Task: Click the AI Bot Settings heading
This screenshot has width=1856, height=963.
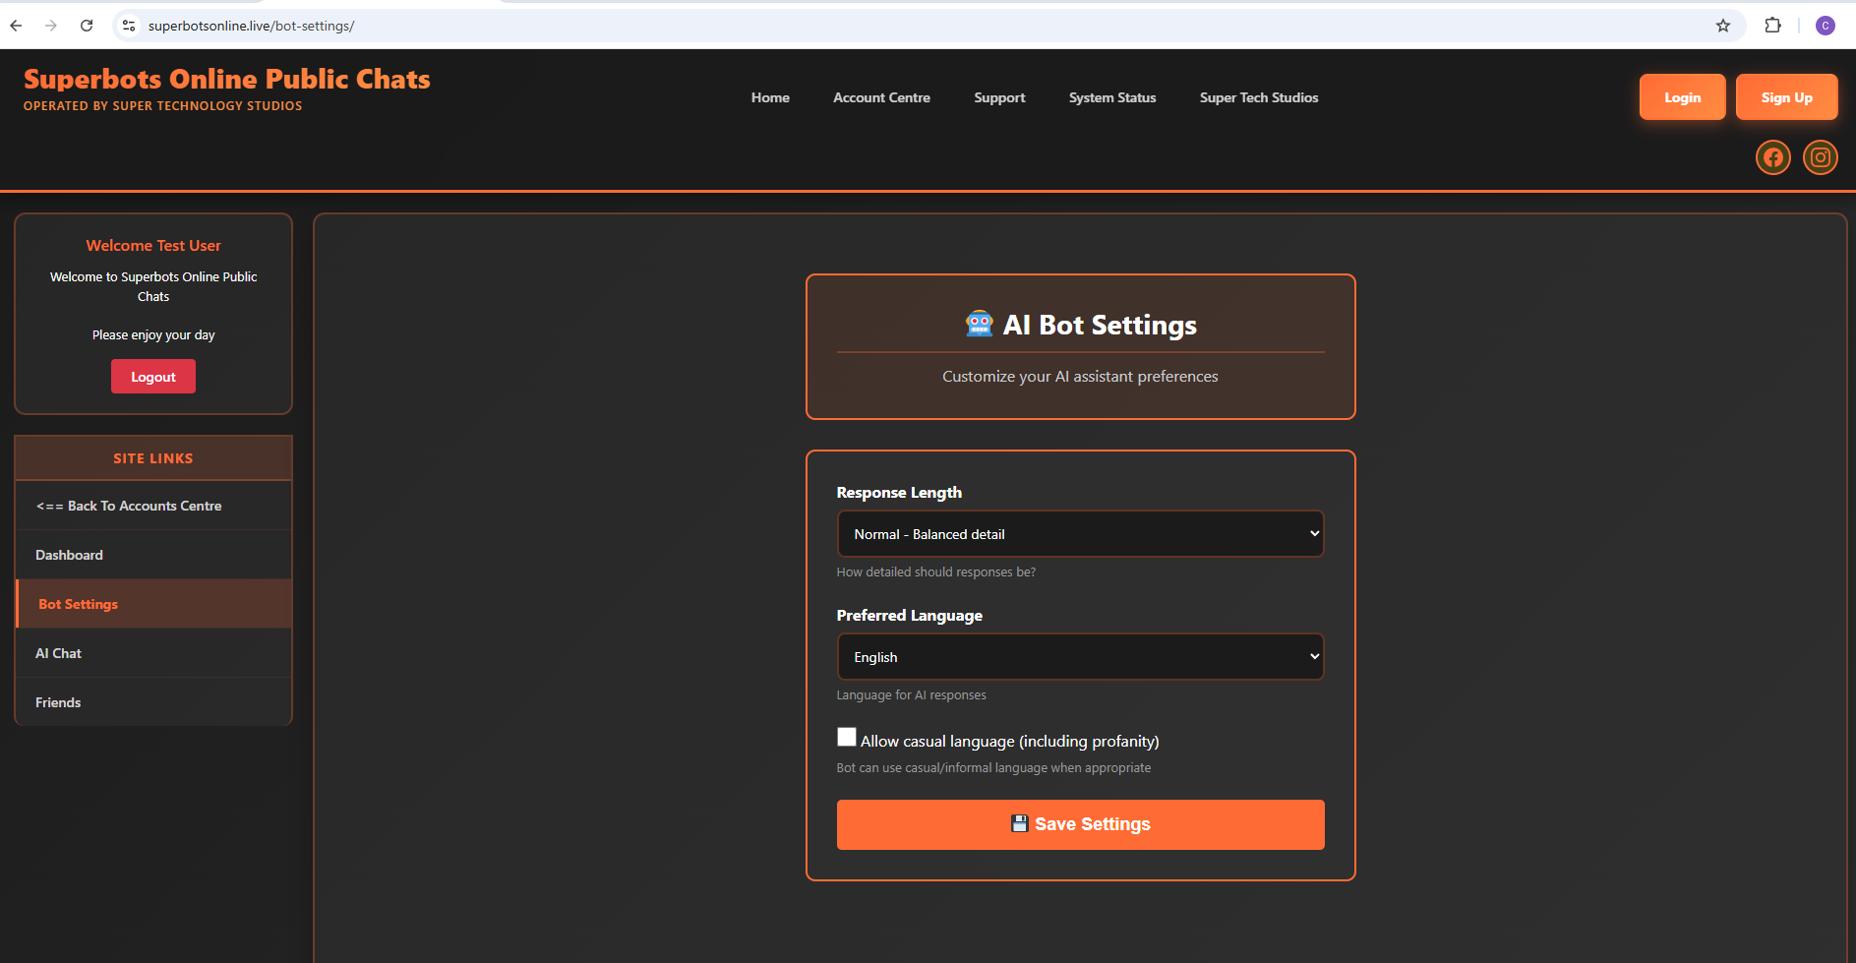Action: coord(1080,325)
